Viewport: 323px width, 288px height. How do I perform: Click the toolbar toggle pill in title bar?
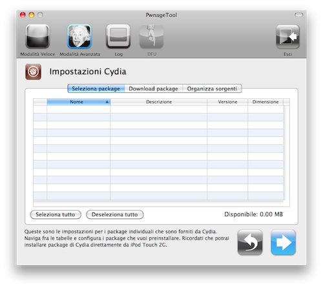click(298, 15)
